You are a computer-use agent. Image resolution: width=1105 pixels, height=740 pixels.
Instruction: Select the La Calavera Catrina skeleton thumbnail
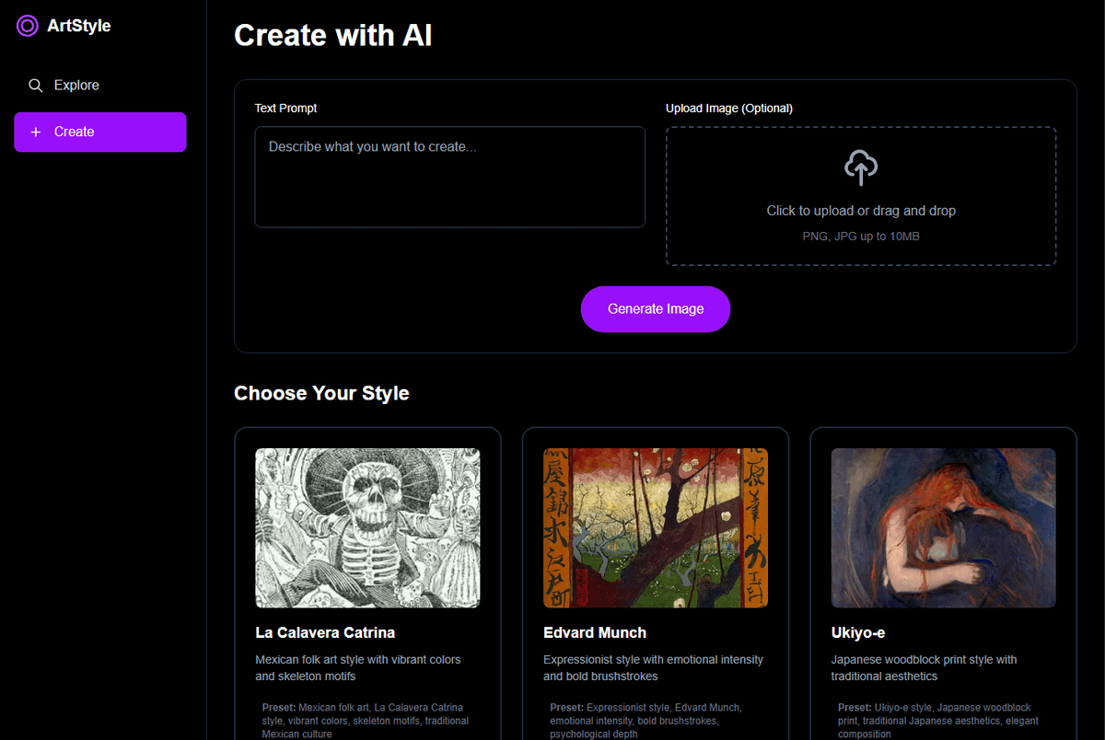point(367,527)
